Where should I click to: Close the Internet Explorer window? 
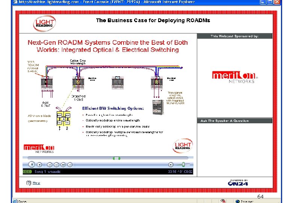(x=277, y=2)
